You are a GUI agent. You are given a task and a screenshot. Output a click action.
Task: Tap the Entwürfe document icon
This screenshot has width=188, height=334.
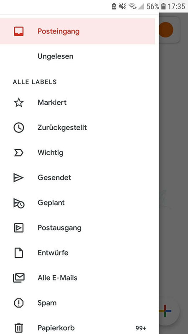(x=19, y=253)
